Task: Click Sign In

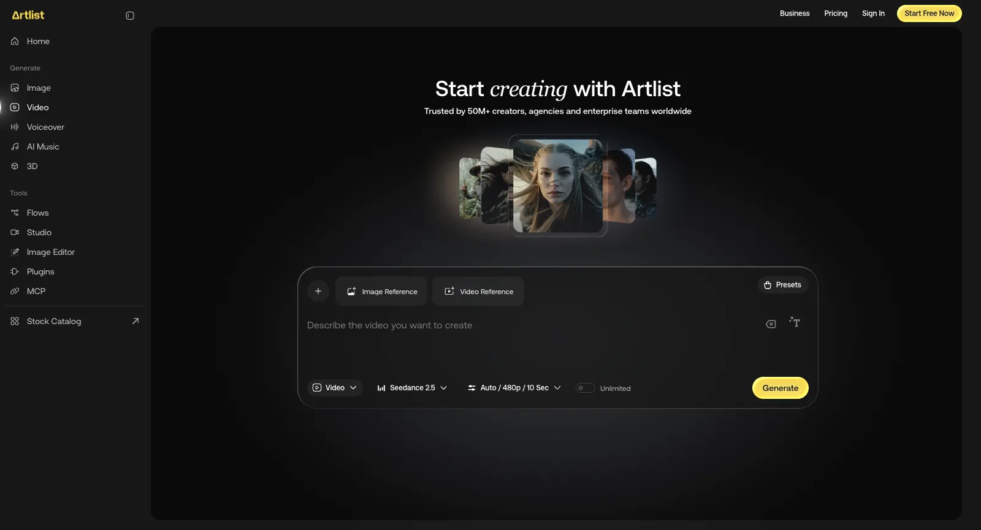Action: pos(873,13)
